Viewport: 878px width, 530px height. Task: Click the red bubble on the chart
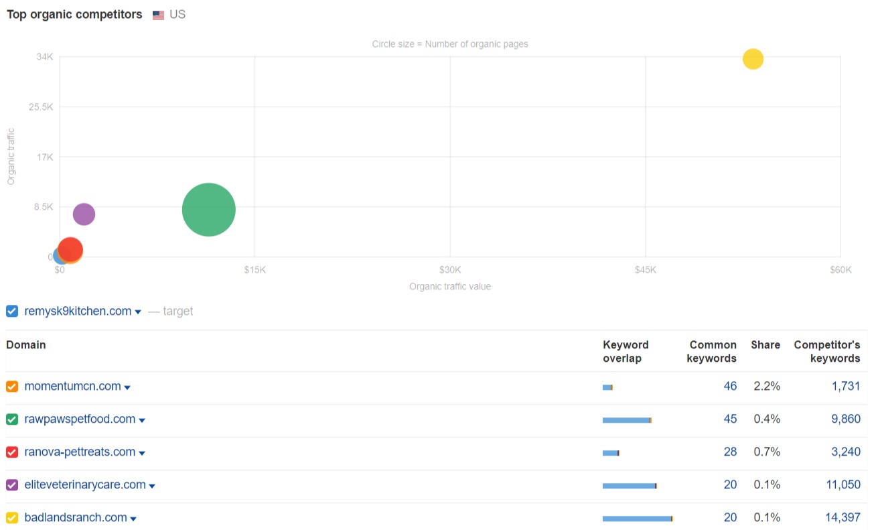click(70, 249)
